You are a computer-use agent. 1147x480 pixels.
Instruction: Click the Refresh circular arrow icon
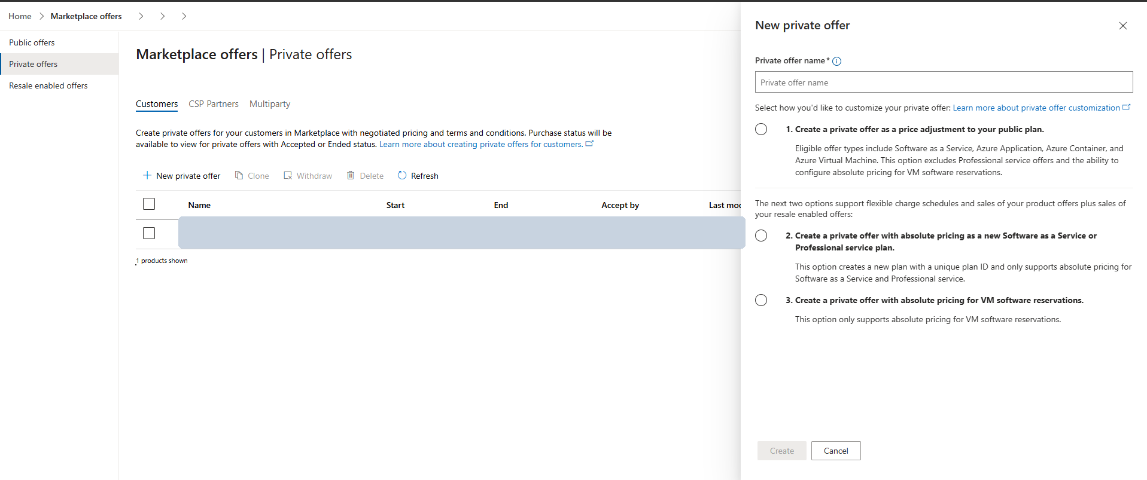click(402, 175)
